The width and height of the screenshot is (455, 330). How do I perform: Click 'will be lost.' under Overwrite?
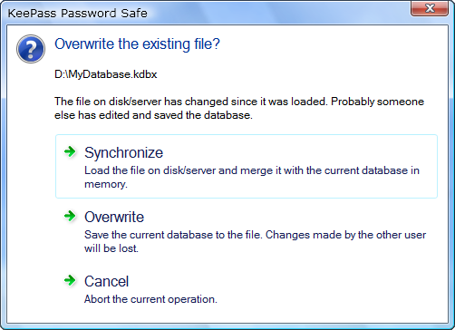[x=111, y=248]
